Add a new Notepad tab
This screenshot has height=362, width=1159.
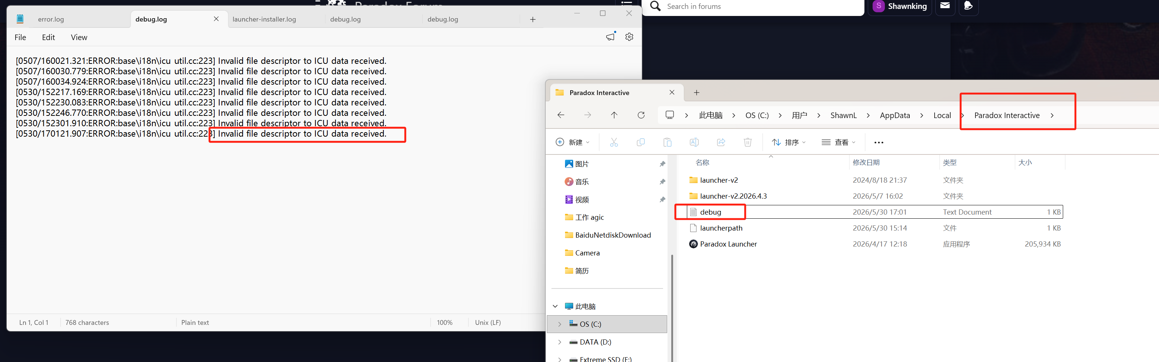[x=533, y=19]
